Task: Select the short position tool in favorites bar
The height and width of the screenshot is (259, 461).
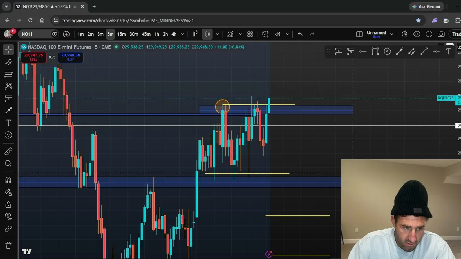Action: (350, 51)
